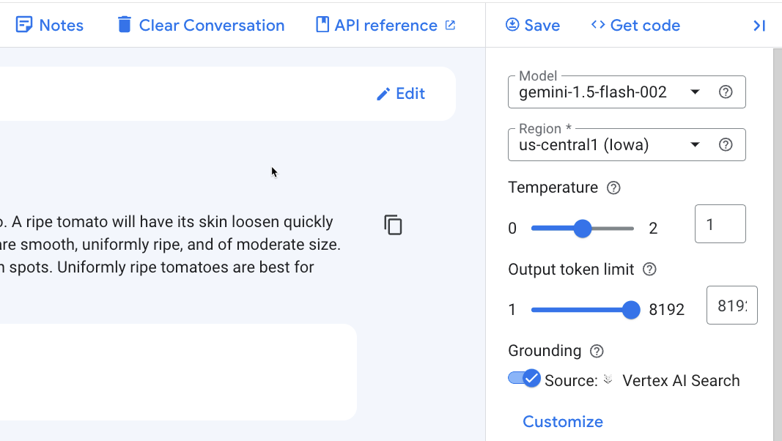Click the Get code icon

pos(596,25)
